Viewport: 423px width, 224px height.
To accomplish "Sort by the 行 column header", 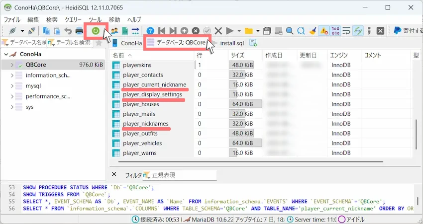I will 211,55.
